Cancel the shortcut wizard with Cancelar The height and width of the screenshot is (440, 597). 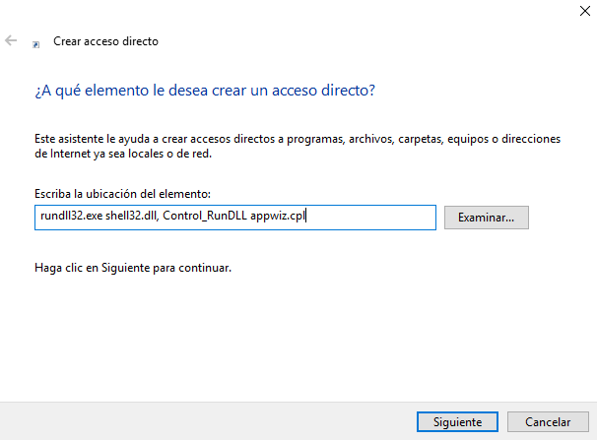pyautogui.click(x=548, y=421)
